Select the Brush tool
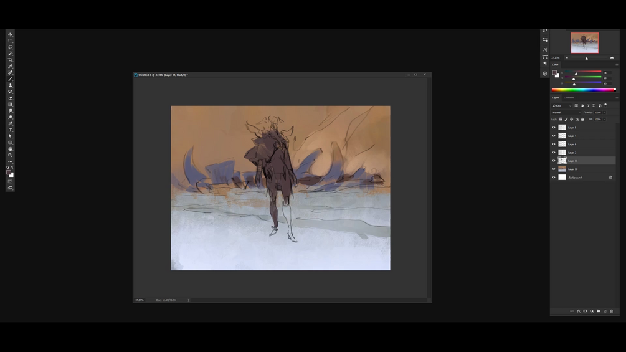Viewport: 626px width, 352px height. click(11, 79)
